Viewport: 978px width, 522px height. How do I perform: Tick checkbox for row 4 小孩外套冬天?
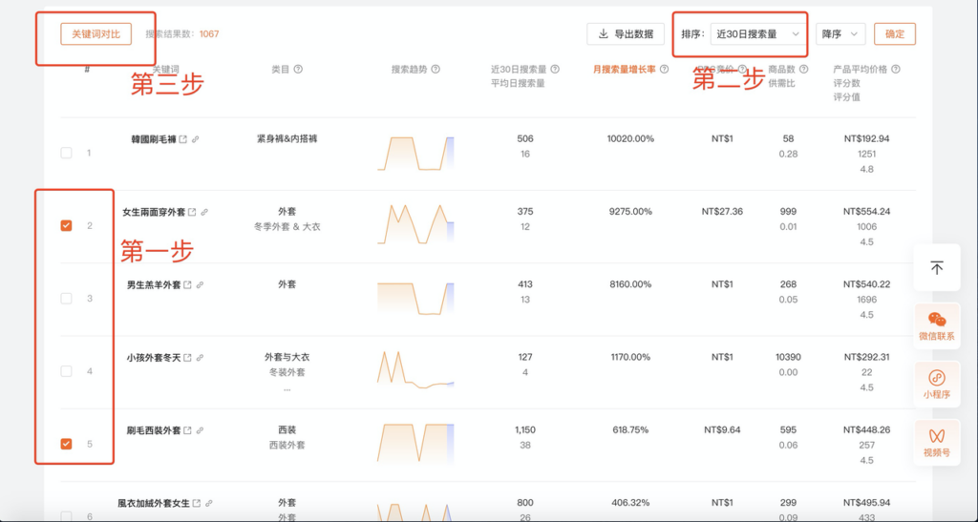pyautogui.click(x=66, y=371)
